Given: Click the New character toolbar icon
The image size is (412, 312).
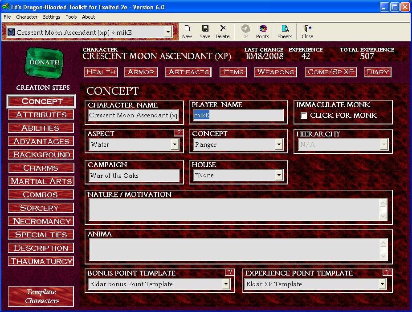Looking at the screenshot, I should pyautogui.click(x=187, y=32).
